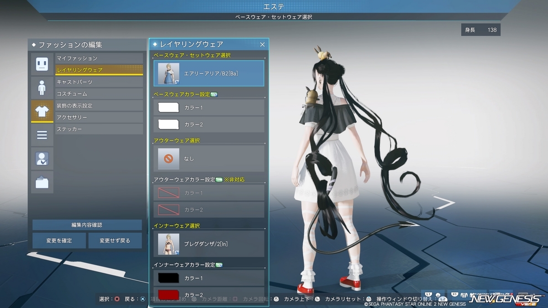
Task: Click 変更せず戻る to discard changes
Action: pyautogui.click(x=115, y=240)
